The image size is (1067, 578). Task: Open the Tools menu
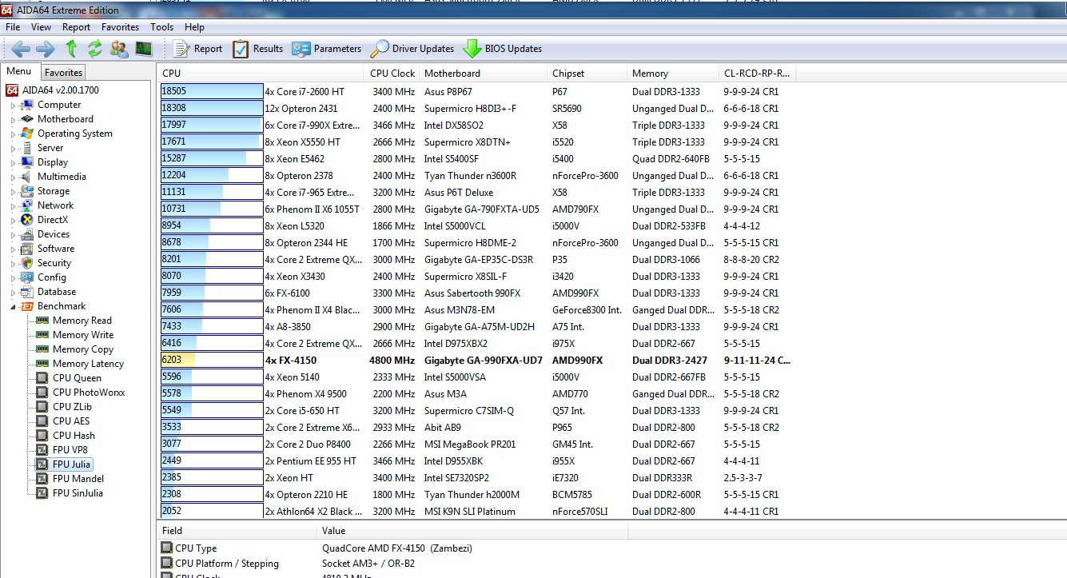click(161, 27)
